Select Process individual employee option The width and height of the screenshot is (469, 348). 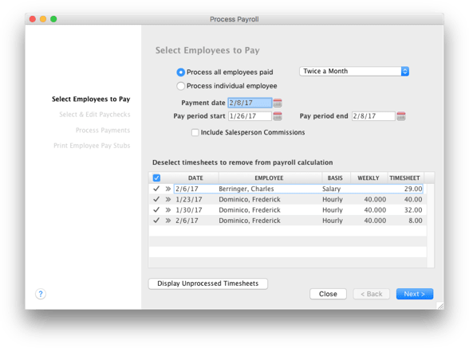[180, 86]
